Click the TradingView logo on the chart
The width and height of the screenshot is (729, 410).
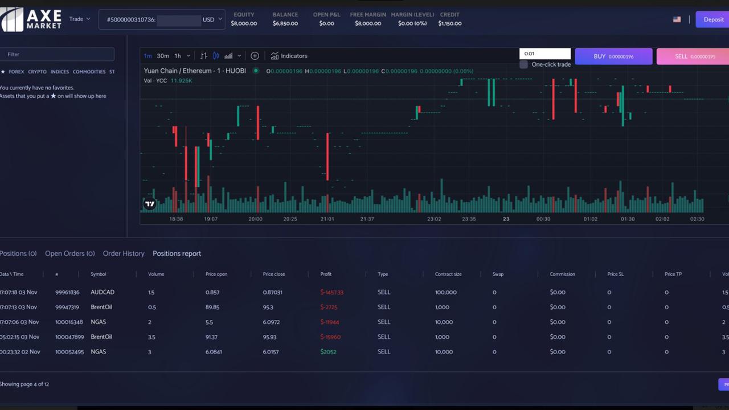coord(150,204)
